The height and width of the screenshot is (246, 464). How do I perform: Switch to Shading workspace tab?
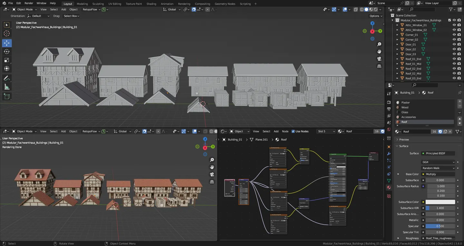(x=151, y=4)
